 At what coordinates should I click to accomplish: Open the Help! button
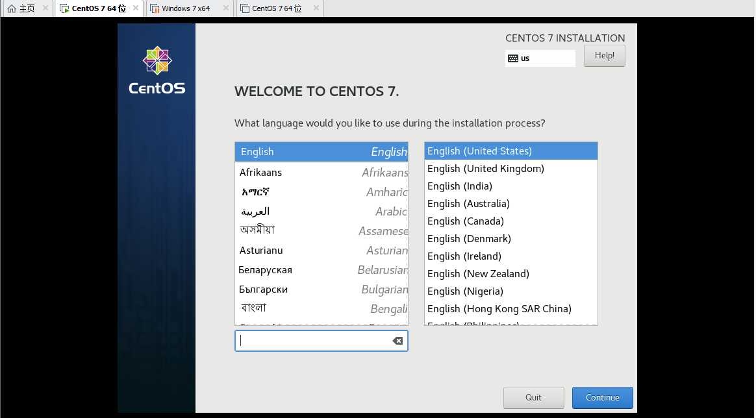pos(604,56)
